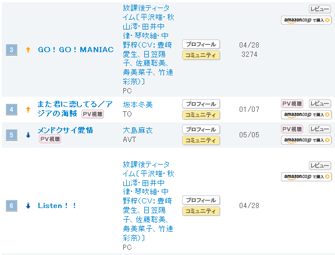Click プロフィール button in Listen!! row

pos(201,201)
